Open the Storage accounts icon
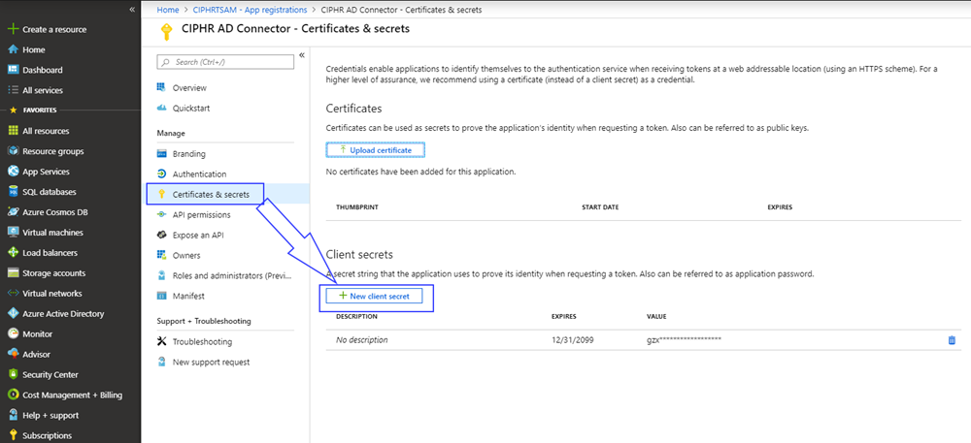971x443 pixels. point(13,273)
